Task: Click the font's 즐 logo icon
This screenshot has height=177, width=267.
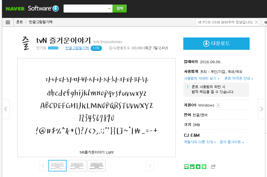Action: (x=26, y=43)
